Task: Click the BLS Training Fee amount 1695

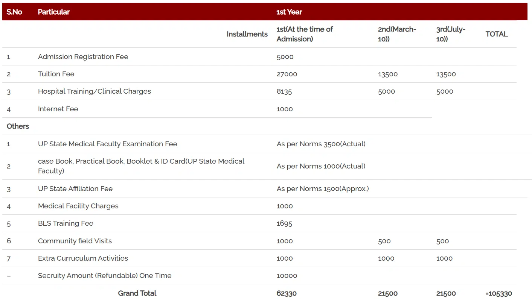Action: [x=284, y=224]
